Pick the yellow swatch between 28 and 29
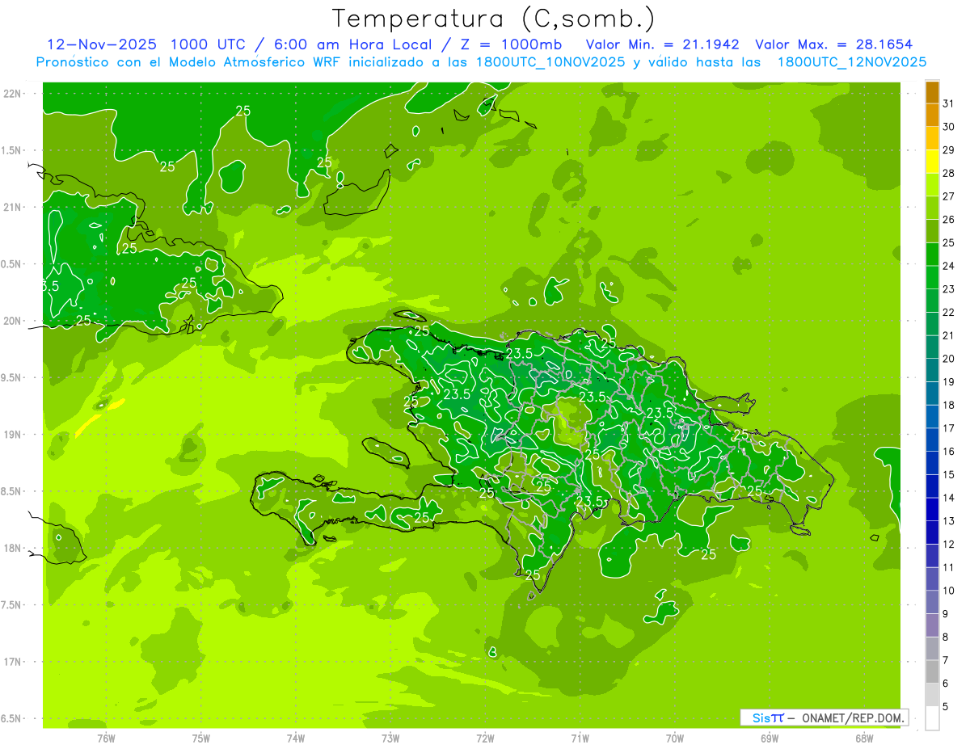The height and width of the screenshot is (749, 970). 932,162
